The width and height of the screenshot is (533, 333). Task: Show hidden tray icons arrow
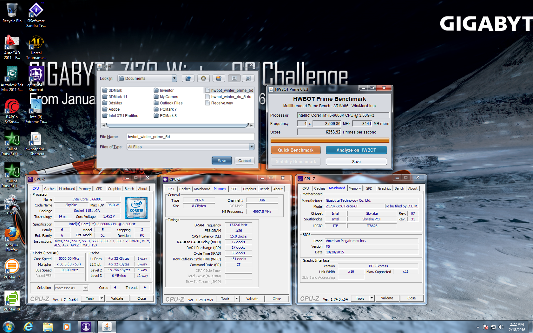[x=478, y=327]
